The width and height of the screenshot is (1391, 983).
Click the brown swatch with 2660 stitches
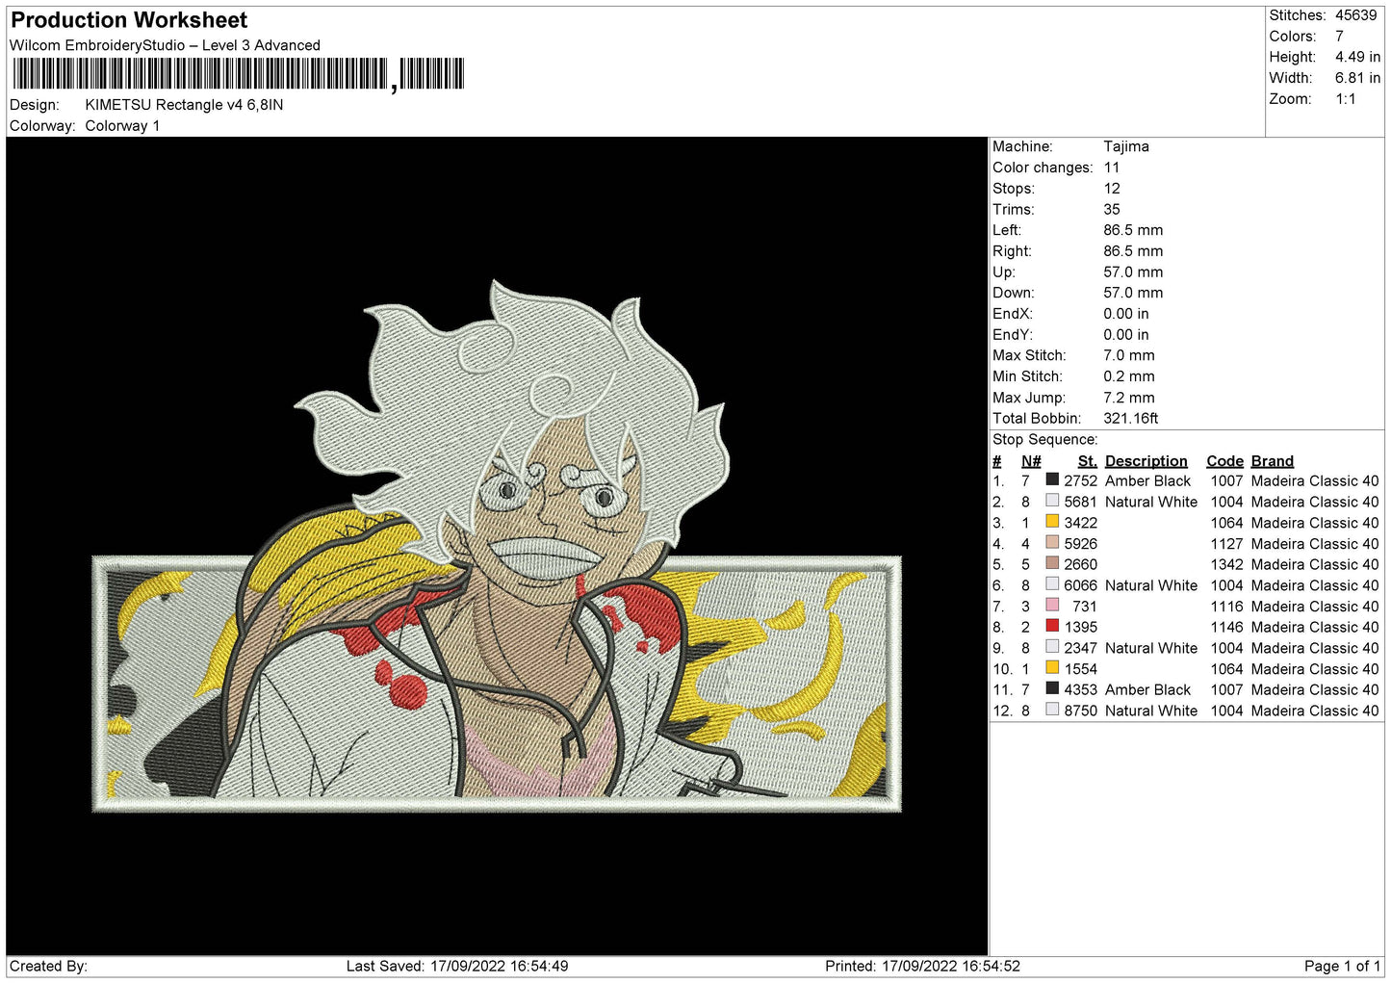pyautogui.click(x=1052, y=564)
